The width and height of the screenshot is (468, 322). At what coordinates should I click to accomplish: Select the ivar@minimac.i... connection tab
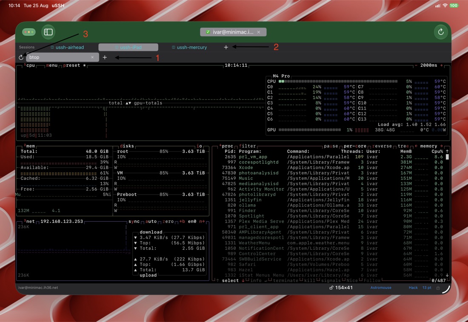click(233, 32)
